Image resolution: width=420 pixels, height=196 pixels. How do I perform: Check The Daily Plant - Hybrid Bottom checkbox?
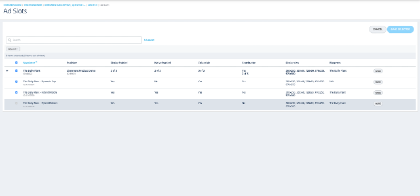[x=17, y=103]
